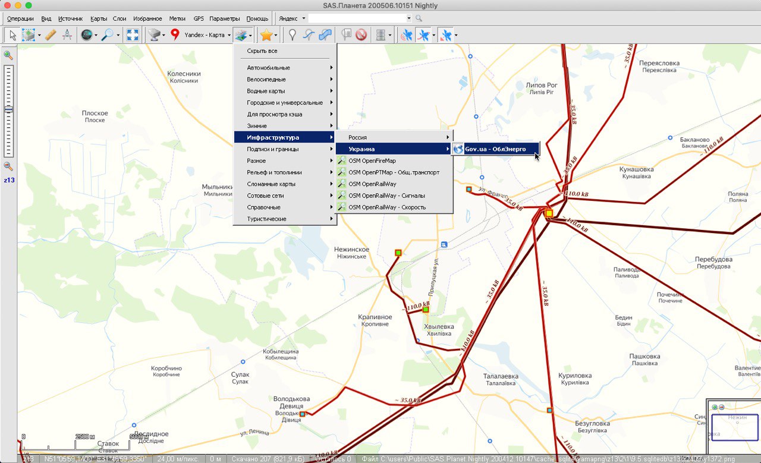Click the vertical zoom level slider handle
The image size is (761, 463).
(x=8, y=110)
